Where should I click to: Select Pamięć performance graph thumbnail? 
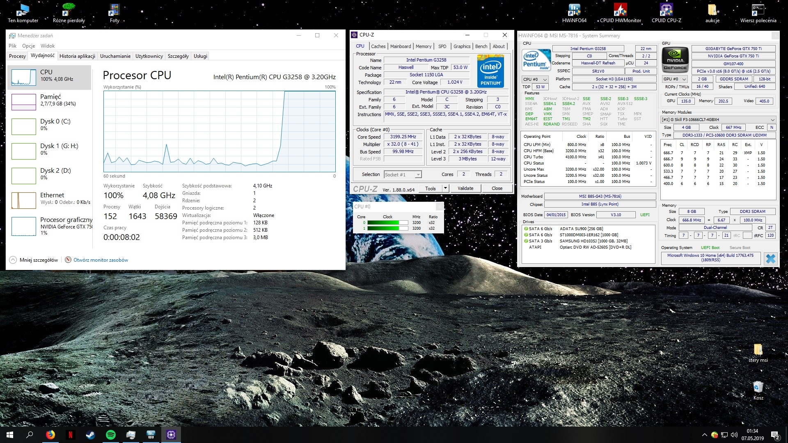tap(24, 102)
